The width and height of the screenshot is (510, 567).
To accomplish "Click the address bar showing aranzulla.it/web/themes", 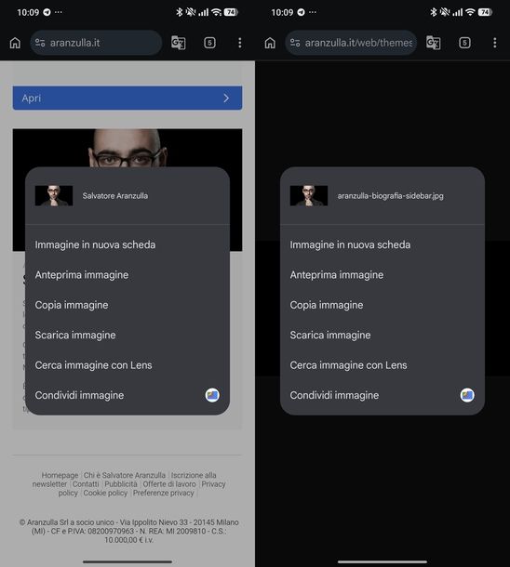I will click(351, 43).
